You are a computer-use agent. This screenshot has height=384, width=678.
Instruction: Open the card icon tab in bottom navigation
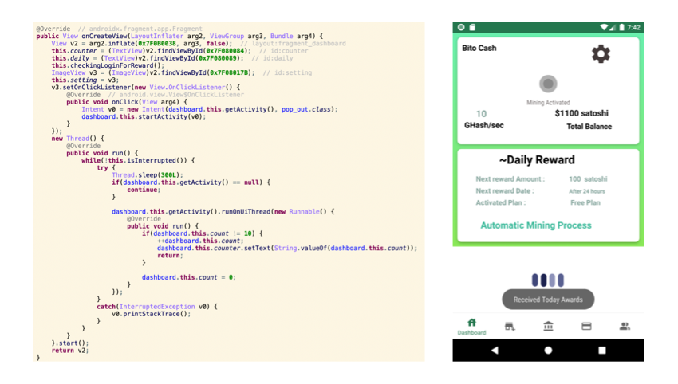[586, 327]
